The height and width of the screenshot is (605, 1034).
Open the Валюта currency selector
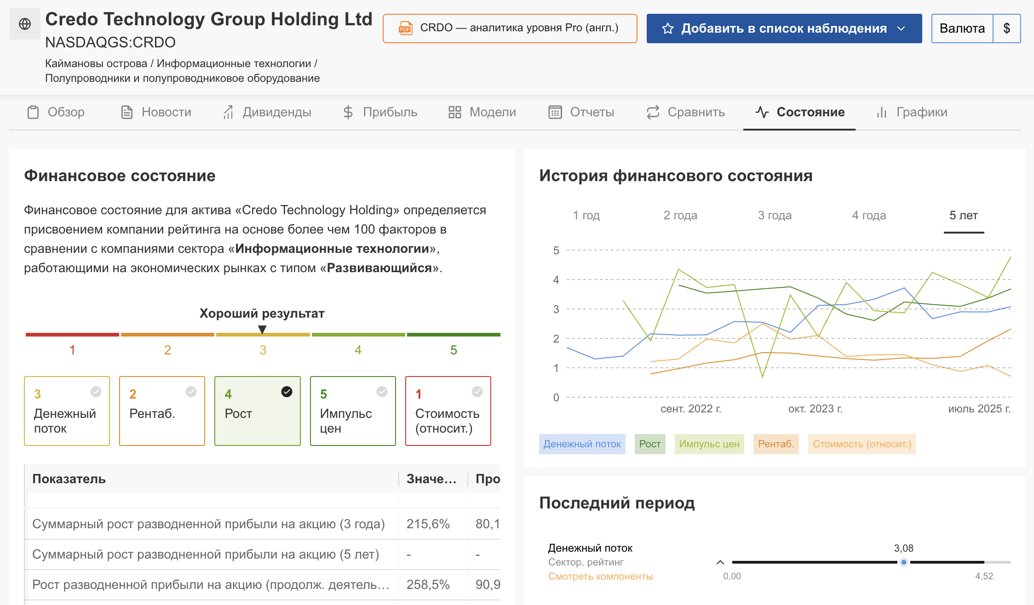tap(962, 29)
